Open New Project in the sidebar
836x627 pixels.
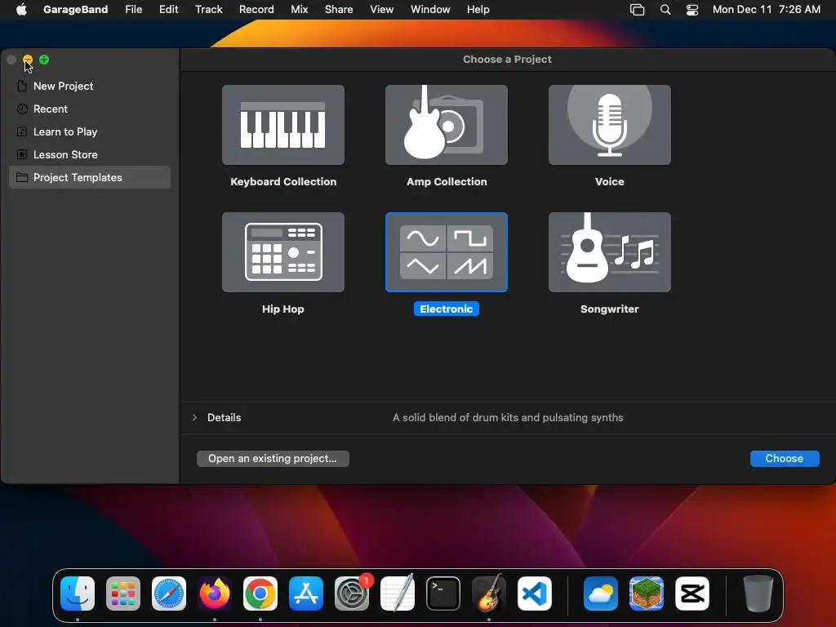(x=90, y=86)
